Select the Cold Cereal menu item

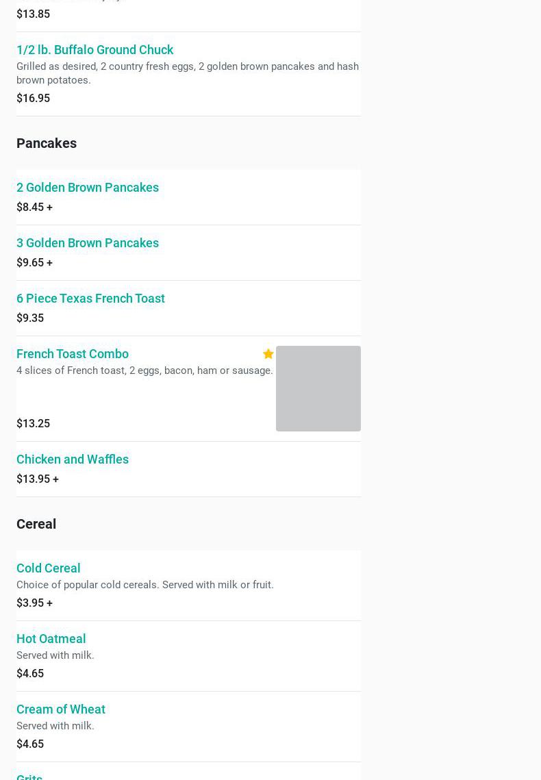click(x=49, y=568)
